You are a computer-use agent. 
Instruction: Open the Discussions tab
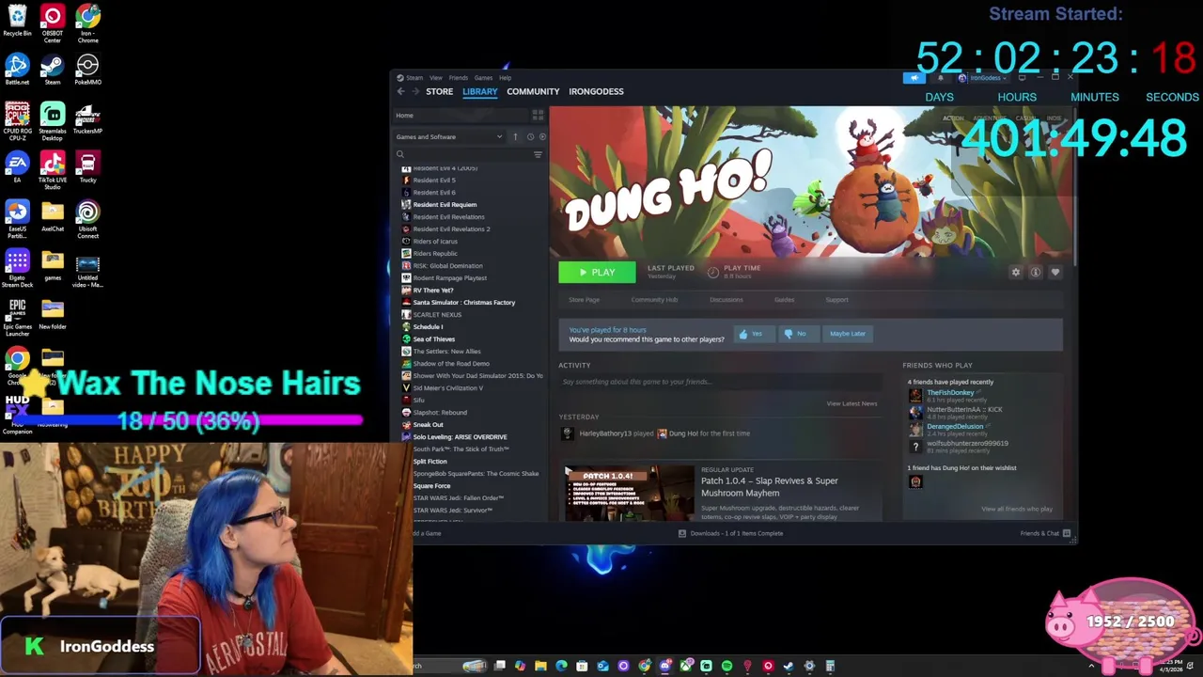tap(726, 300)
